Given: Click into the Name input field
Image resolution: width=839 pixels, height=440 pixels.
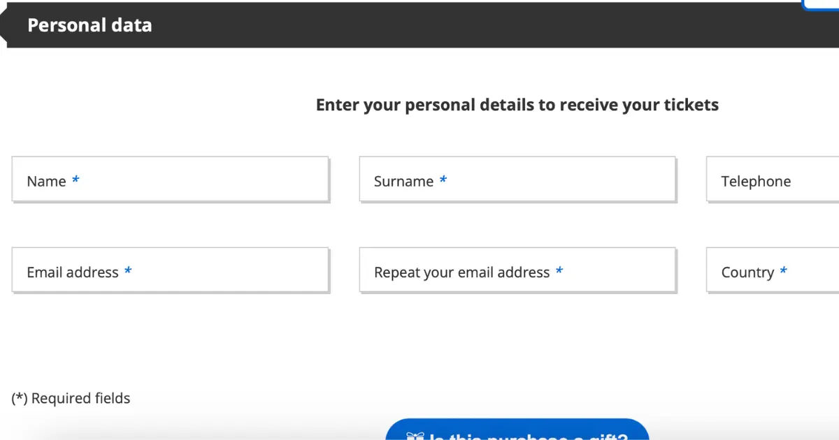Looking at the screenshot, I should tap(170, 179).
